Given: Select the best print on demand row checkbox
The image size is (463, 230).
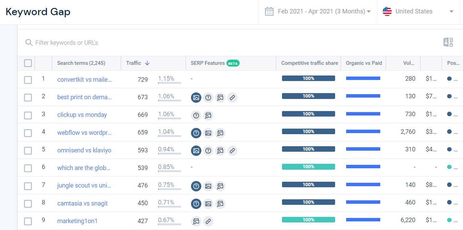Looking at the screenshot, I should click(28, 98).
